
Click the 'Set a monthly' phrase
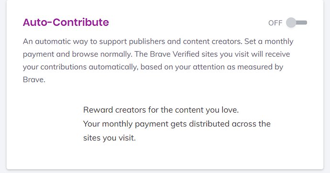coord(269,41)
